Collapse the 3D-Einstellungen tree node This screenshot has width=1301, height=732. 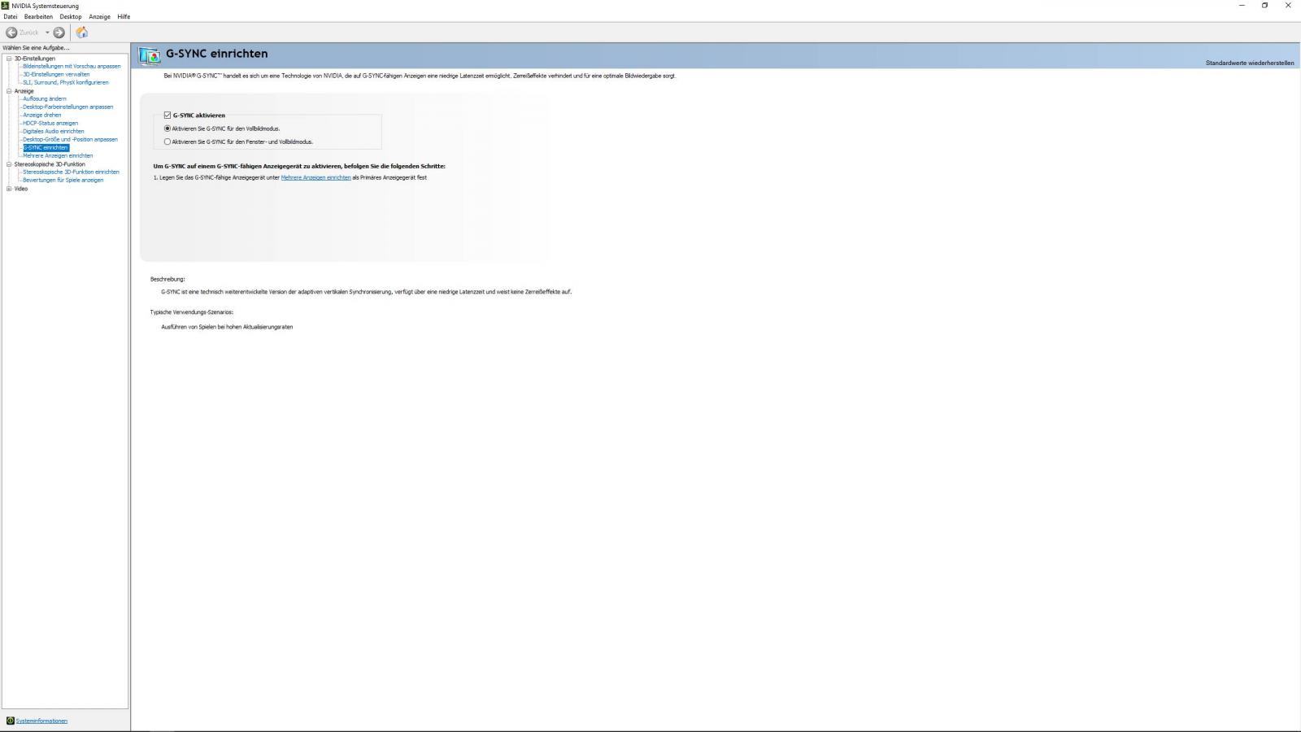[x=9, y=59]
